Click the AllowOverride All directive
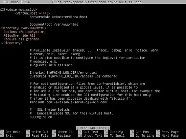186x139 pixels. point(20,36)
